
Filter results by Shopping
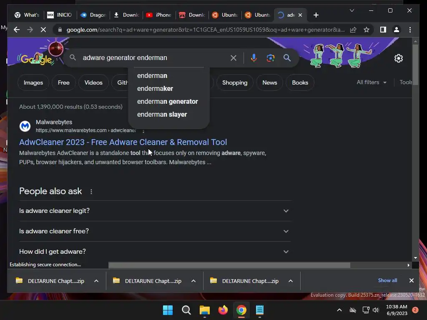tap(235, 83)
